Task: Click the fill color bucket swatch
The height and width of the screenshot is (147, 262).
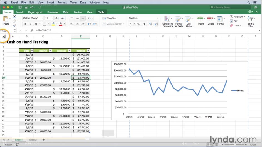Action: [53, 24]
